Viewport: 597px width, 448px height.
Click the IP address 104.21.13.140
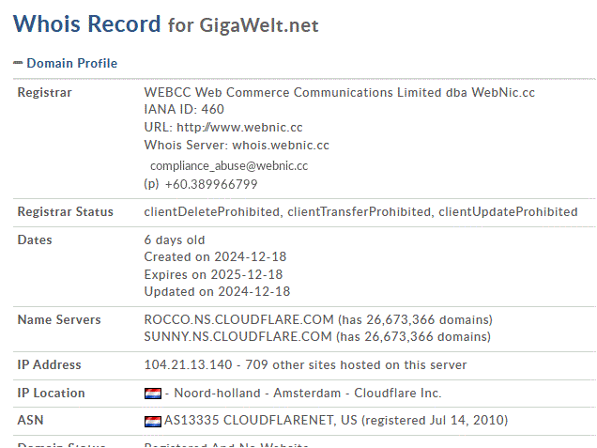tap(188, 365)
